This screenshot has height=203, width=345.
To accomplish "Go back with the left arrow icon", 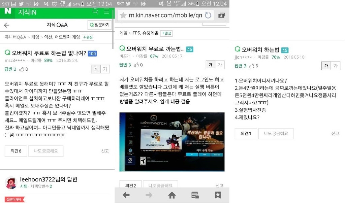I will click(7, 25).
